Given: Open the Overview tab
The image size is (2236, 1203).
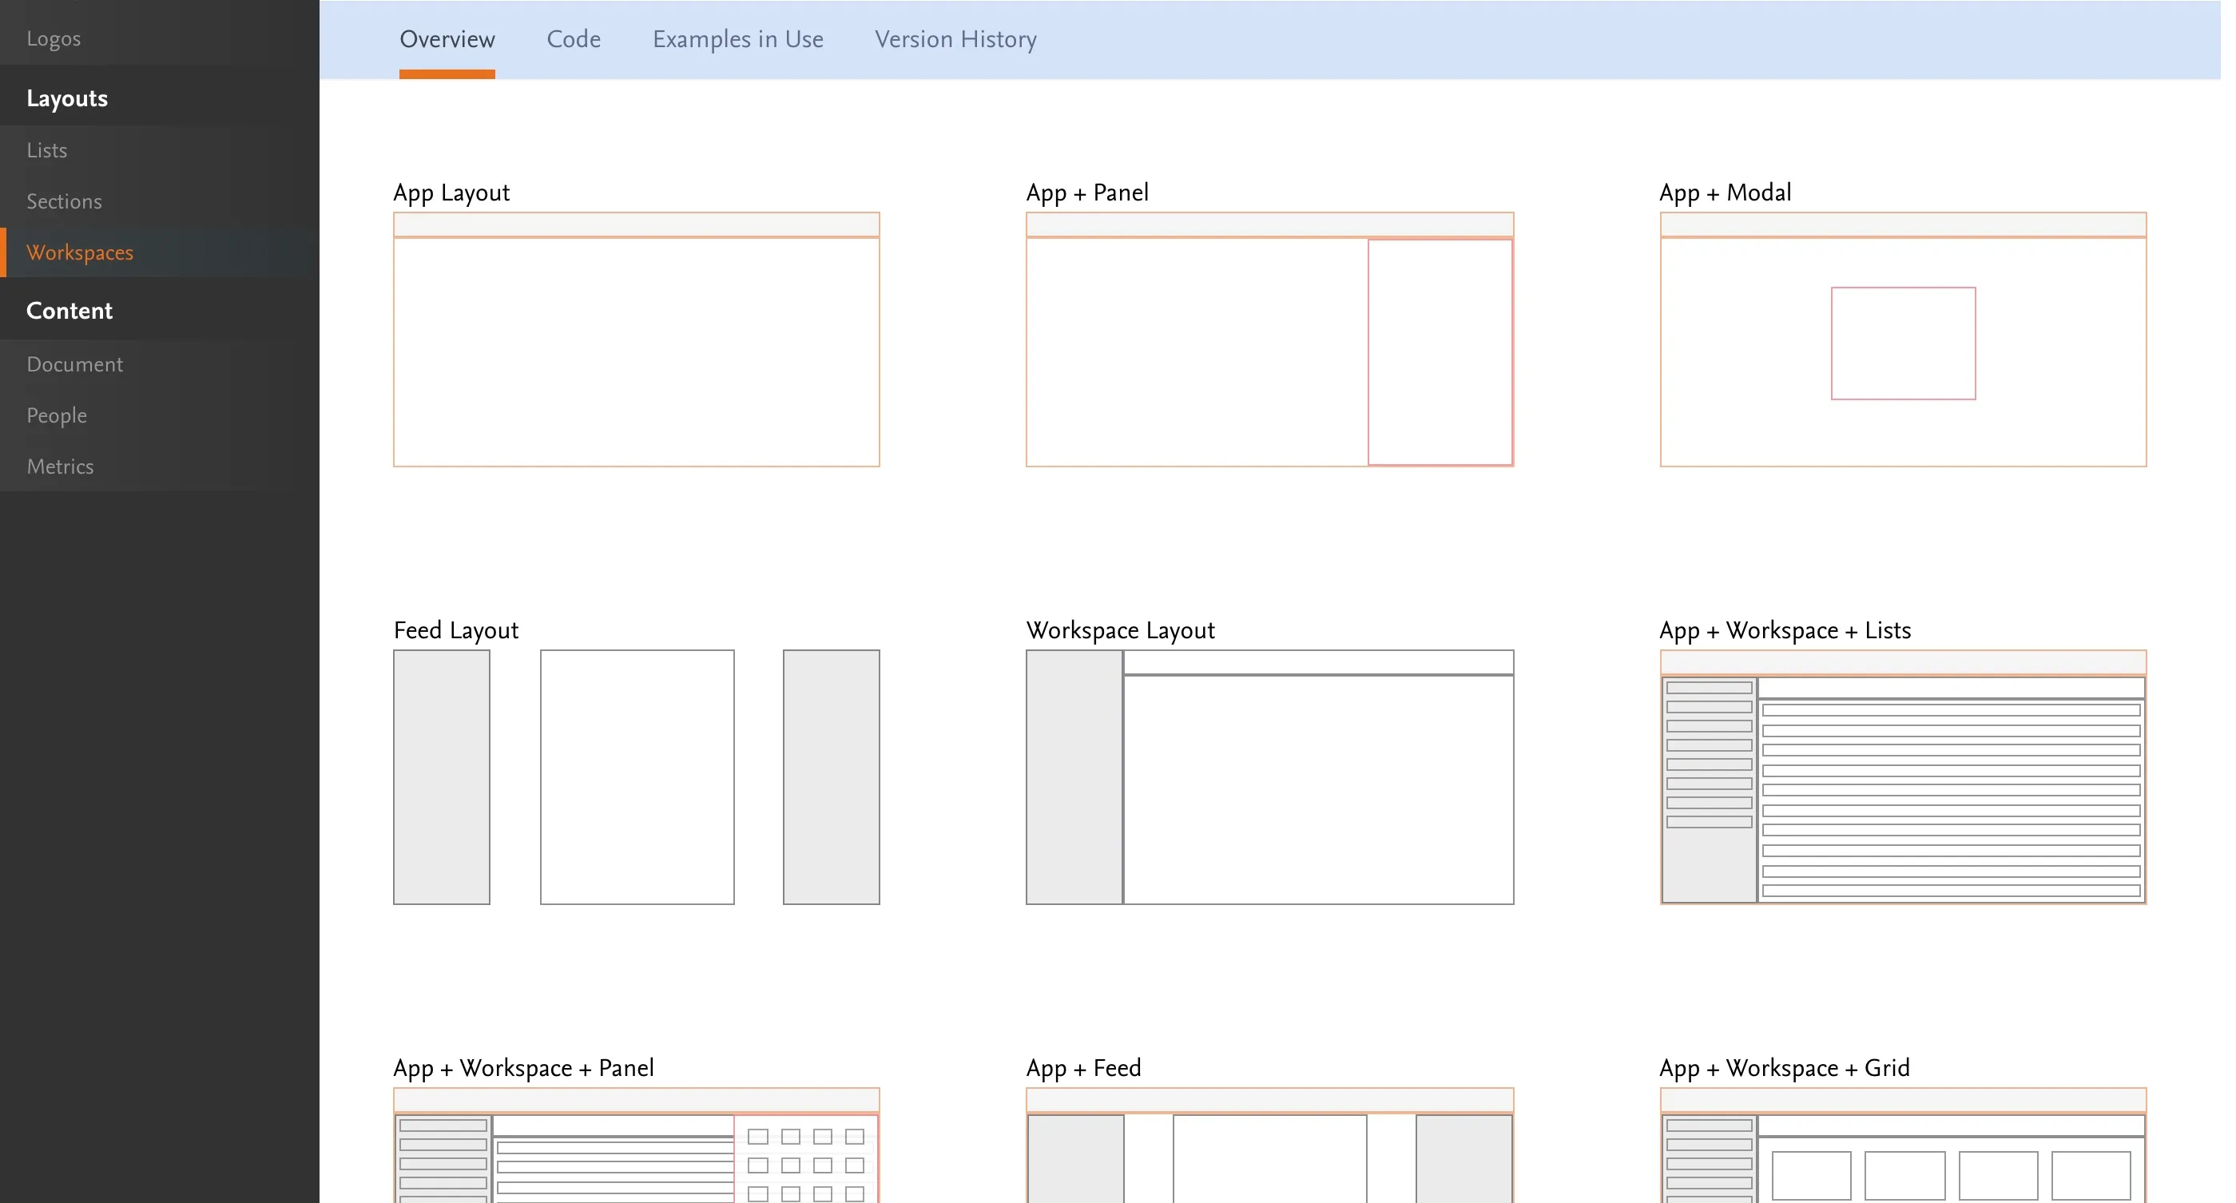Looking at the screenshot, I should pyautogui.click(x=447, y=40).
